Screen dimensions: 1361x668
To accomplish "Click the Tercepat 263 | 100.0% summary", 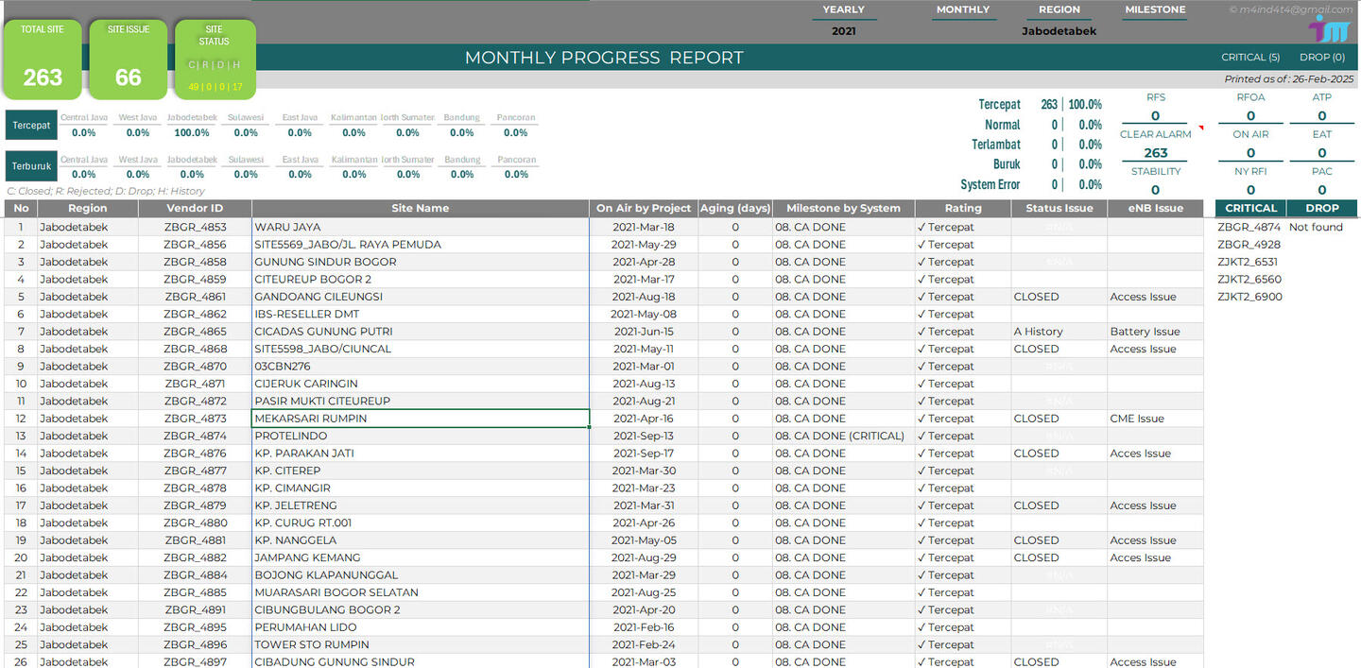I will pyautogui.click(x=1040, y=105).
